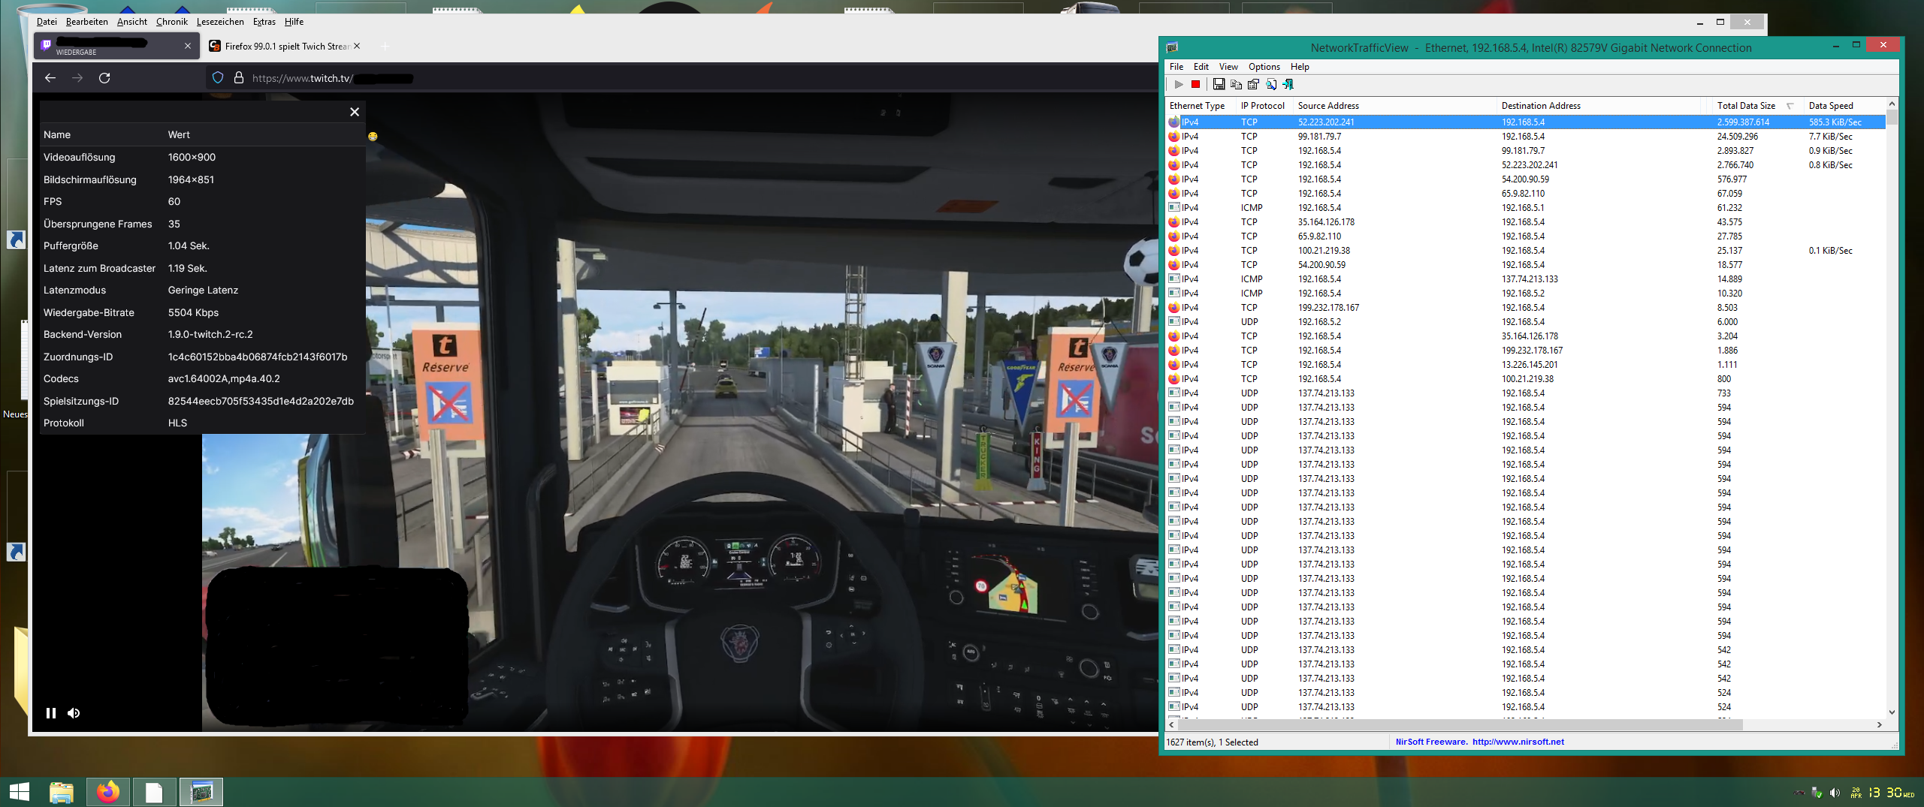Click the Latenzmodus value Geringe Latenz

click(x=203, y=291)
